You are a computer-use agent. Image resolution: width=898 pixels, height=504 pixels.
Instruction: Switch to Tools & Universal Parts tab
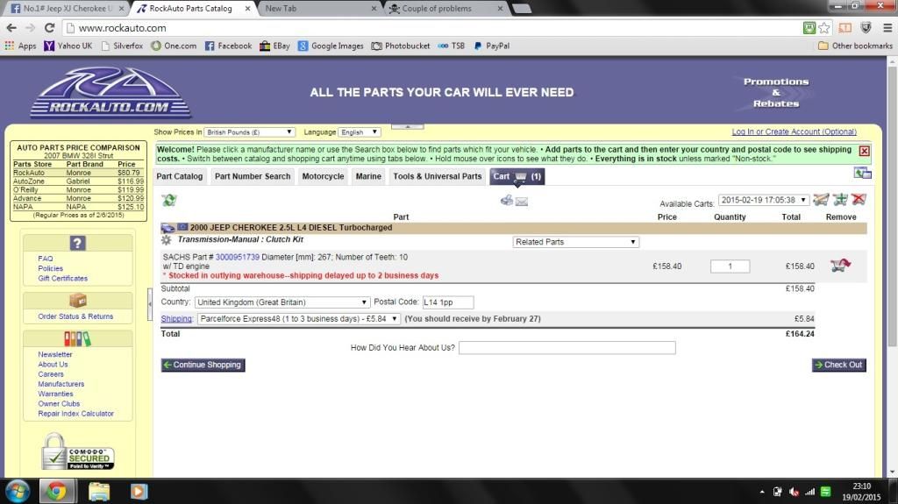[438, 176]
